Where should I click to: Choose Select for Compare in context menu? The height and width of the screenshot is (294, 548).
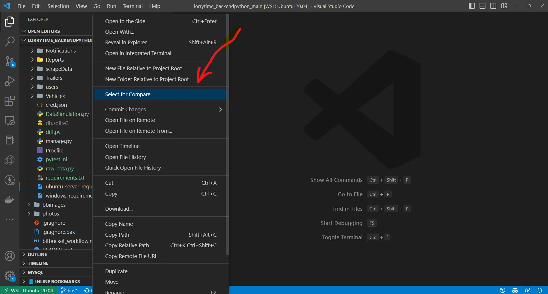click(160, 94)
